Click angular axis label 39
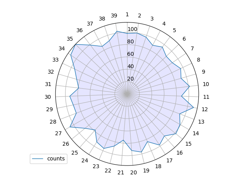This screenshot has height=186, width=248. [114, 15]
